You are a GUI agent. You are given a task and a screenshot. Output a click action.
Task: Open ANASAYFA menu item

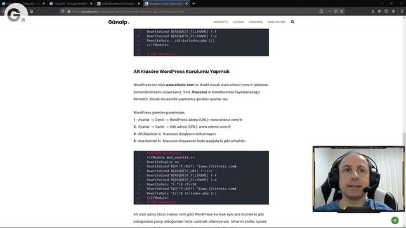point(221,22)
